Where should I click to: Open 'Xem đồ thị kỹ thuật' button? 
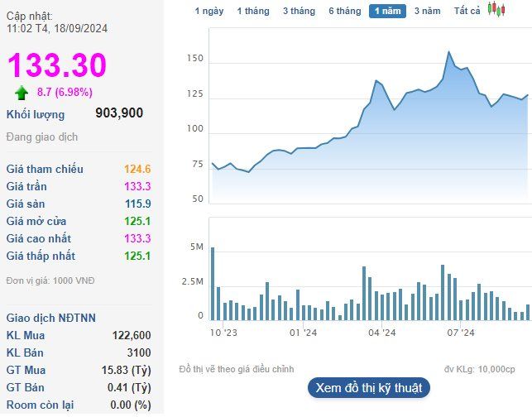[369, 387]
